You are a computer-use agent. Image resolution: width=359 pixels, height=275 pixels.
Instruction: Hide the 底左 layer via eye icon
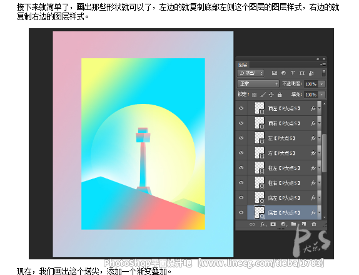pos(241,198)
